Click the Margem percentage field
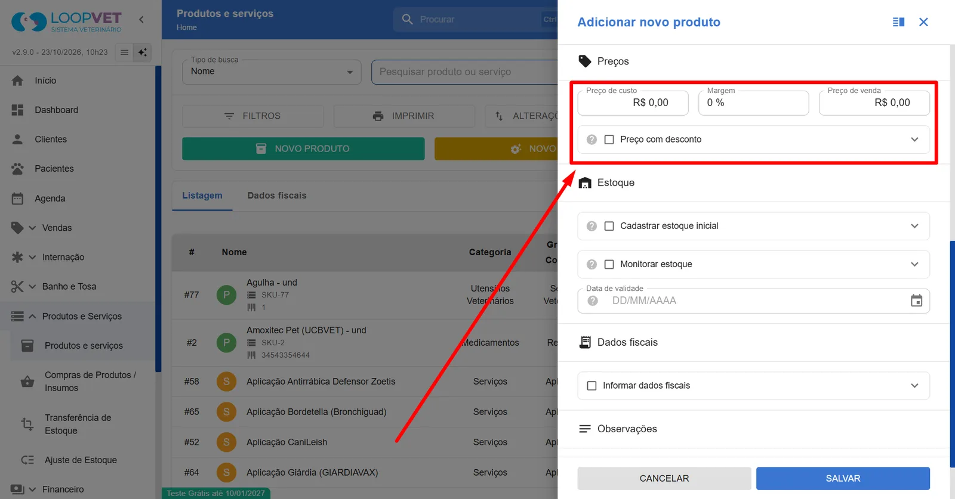Viewport: 955px width, 499px height. coord(754,103)
